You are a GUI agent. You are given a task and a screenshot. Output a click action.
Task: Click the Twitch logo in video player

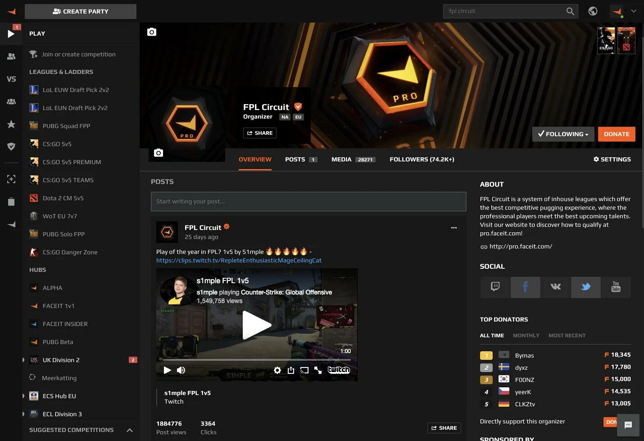[339, 370]
